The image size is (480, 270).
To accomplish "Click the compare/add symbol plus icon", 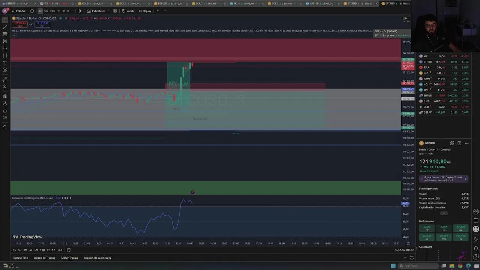I will point(32,11).
